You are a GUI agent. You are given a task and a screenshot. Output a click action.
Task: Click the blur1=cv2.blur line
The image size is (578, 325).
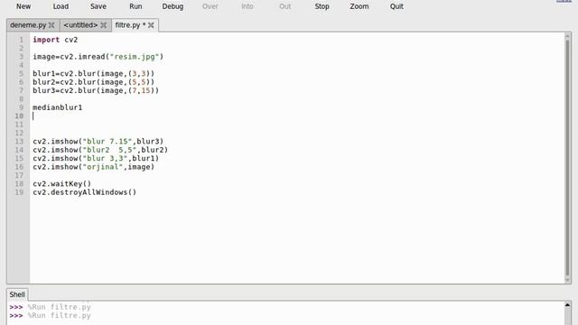click(x=94, y=73)
